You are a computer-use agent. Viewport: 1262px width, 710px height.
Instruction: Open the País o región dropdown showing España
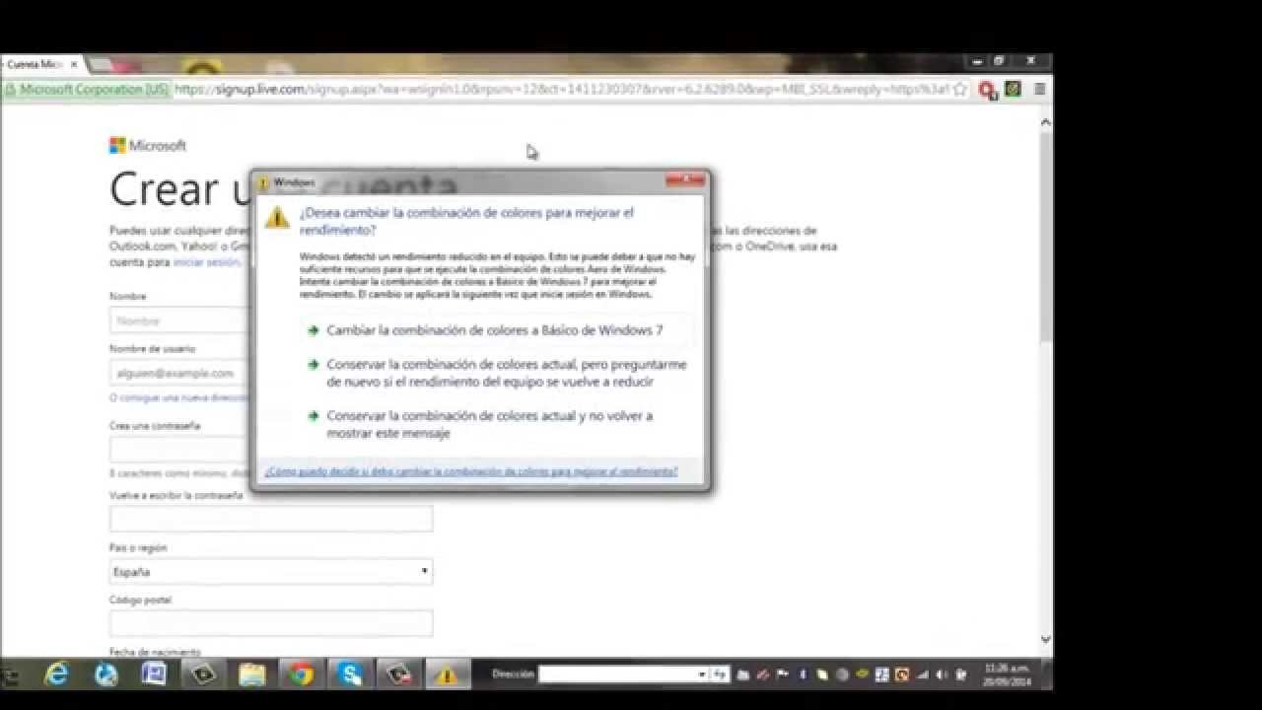click(271, 572)
